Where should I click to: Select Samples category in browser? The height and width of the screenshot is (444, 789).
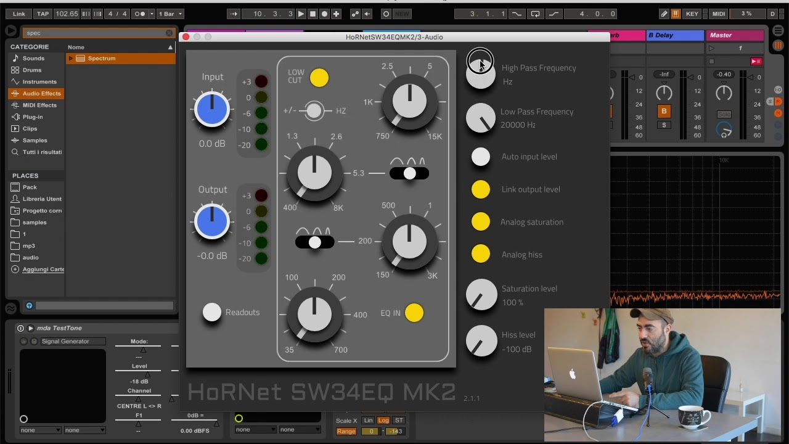tap(35, 141)
